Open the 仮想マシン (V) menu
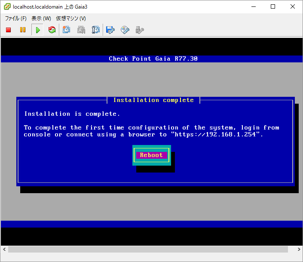The image size is (303, 262). tap(71, 18)
